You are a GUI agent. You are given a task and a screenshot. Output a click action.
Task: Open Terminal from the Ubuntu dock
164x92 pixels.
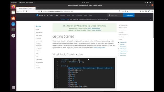pos(13,30)
